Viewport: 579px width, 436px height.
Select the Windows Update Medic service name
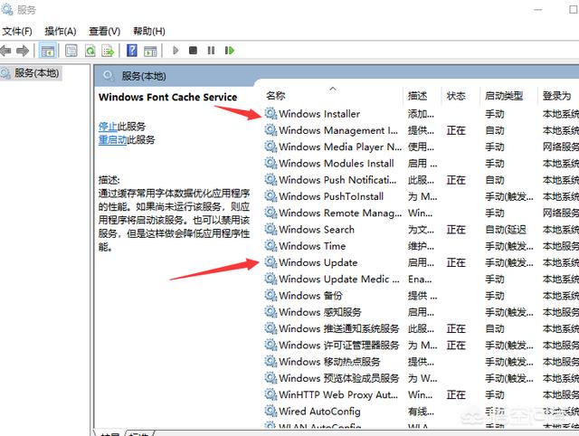(x=339, y=280)
